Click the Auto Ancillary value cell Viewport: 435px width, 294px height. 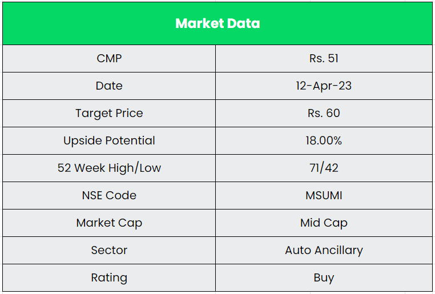point(324,250)
